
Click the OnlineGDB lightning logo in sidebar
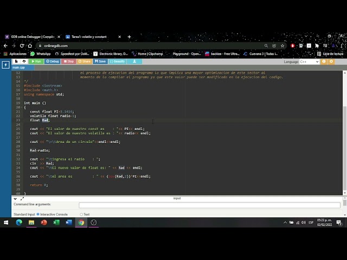pyautogui.click(x=5, y=65)
